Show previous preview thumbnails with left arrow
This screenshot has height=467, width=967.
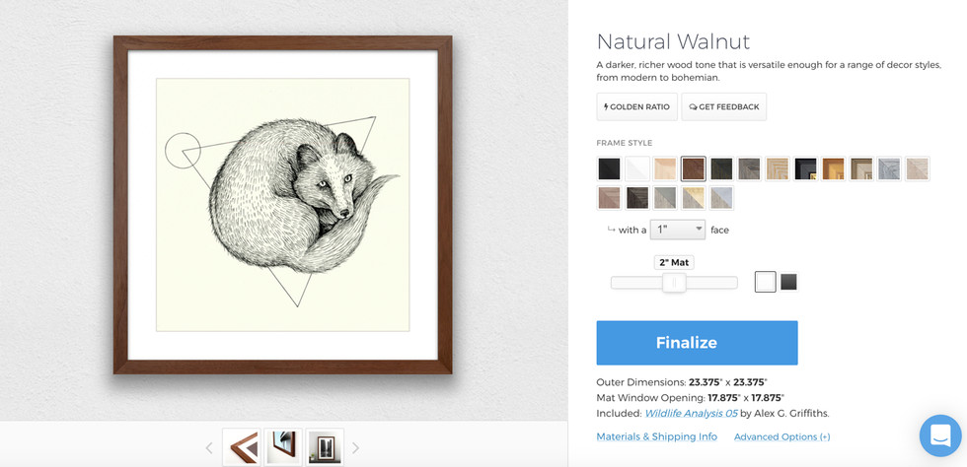[x=209, y=448]
